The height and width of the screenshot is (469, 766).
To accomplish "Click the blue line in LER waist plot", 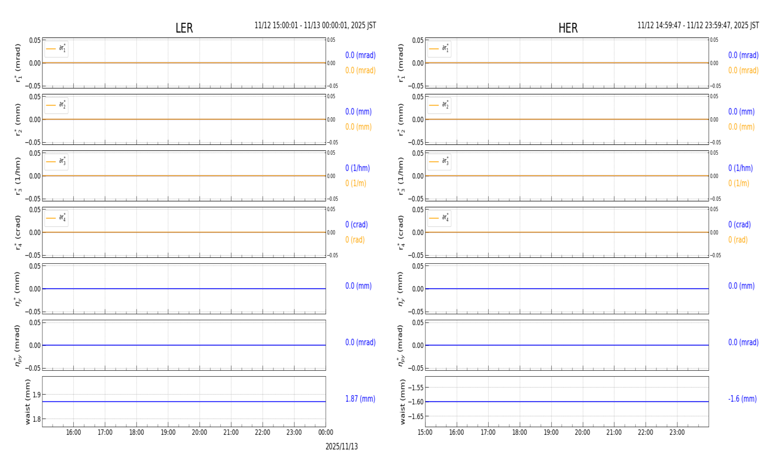I will pos(184,402).
